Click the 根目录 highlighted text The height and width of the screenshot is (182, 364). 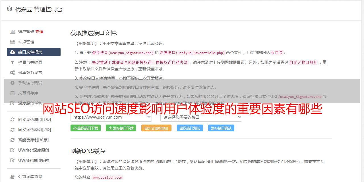277,53
